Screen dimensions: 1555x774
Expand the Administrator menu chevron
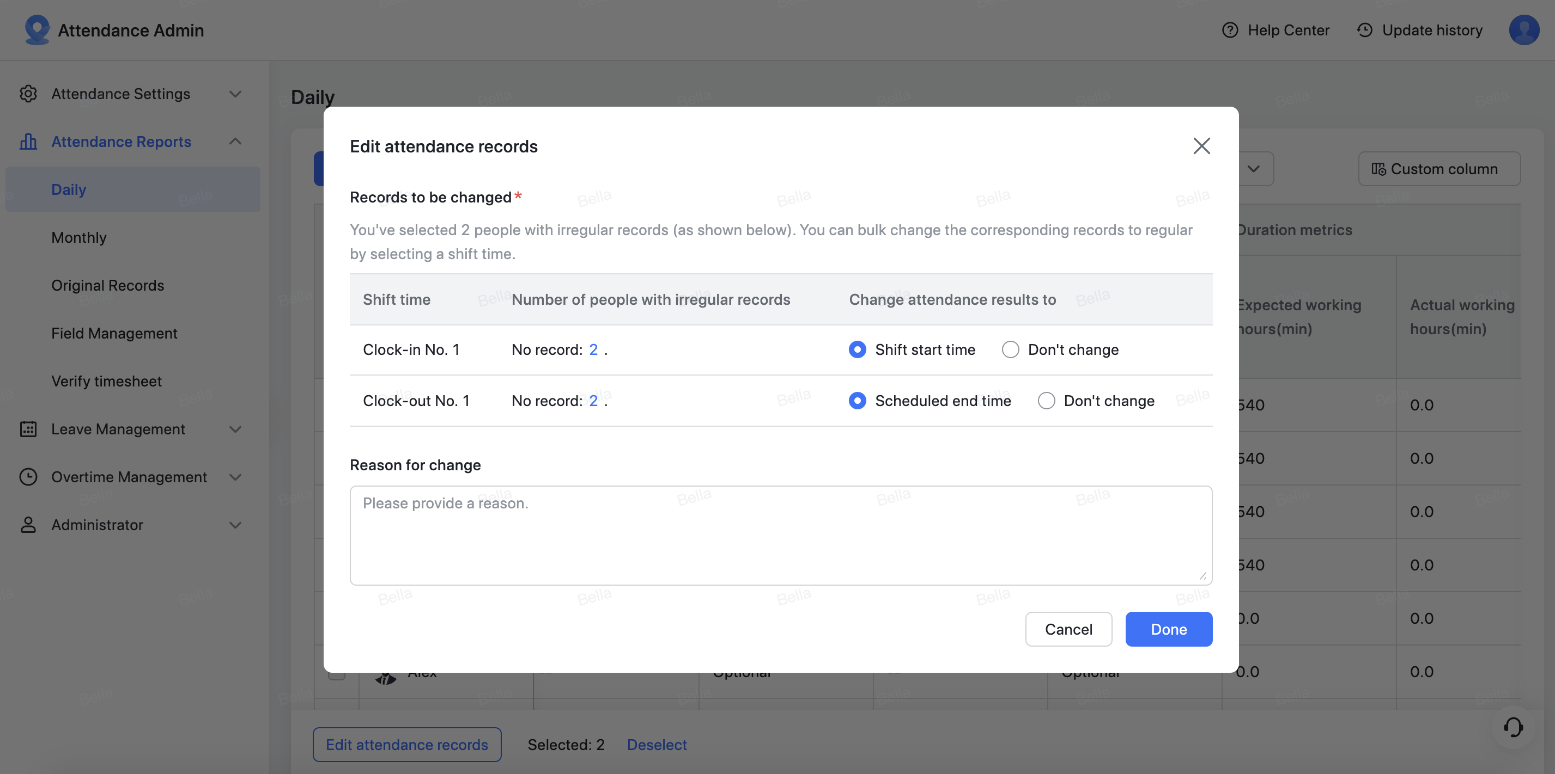click(x=235, y=525)
